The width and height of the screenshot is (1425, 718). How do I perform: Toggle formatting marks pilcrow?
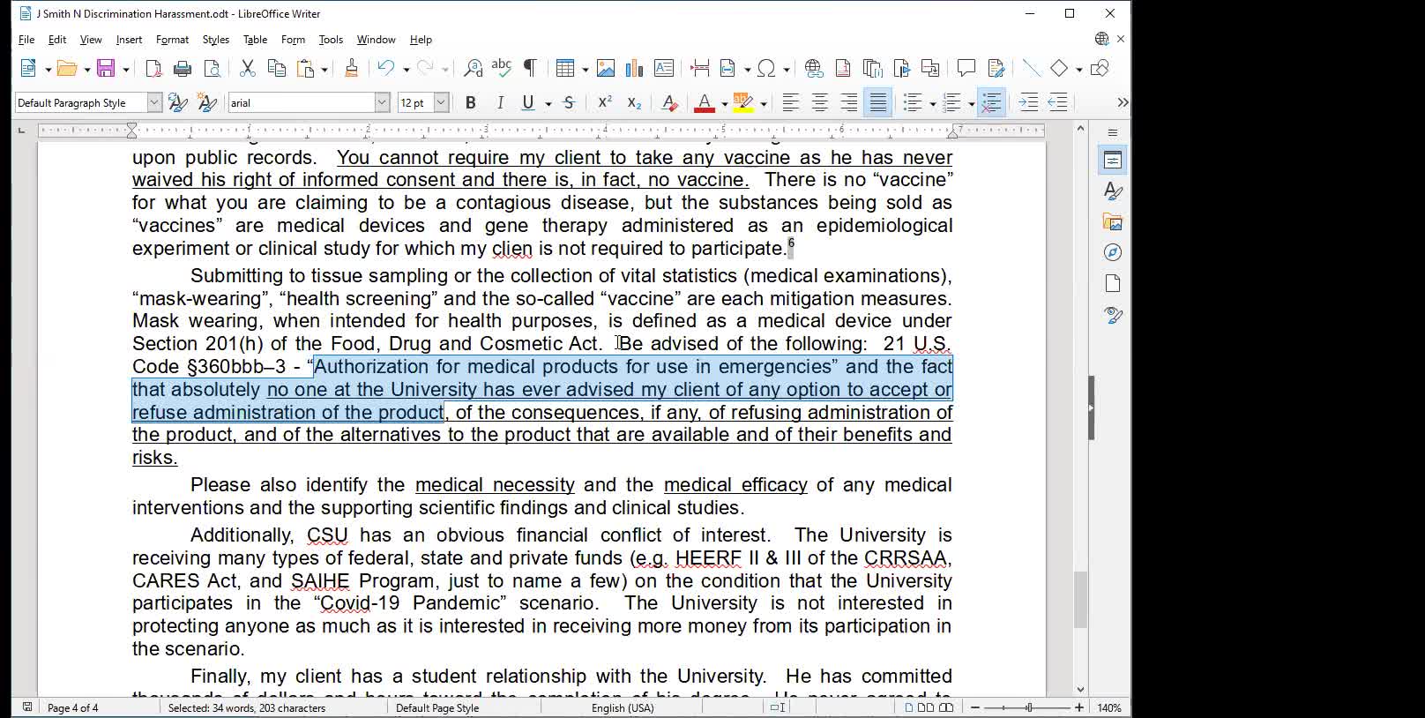pos(530,69)
